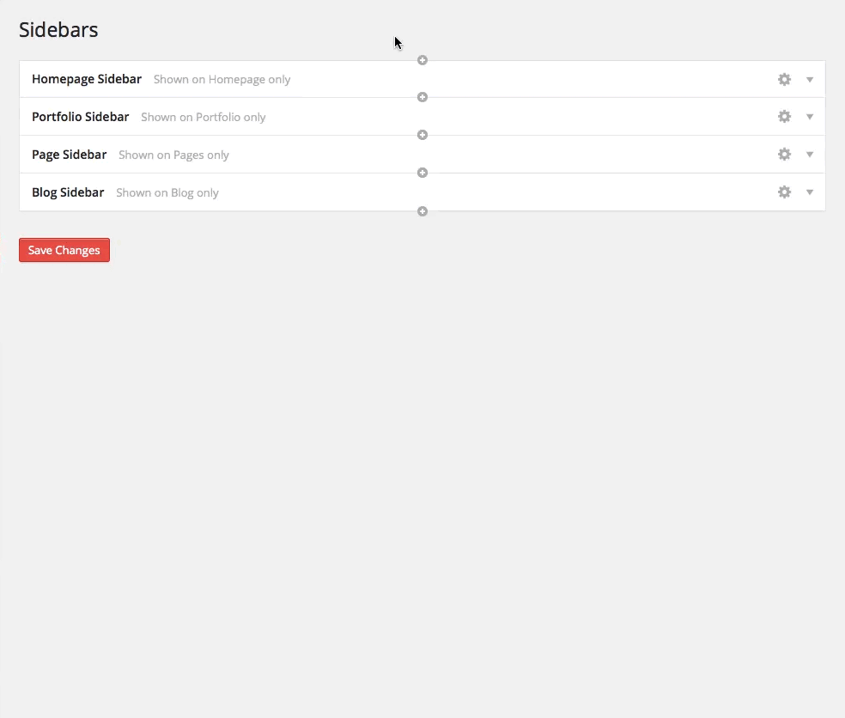Select the Portfolio Sidebar title
845x718 pixels.
click(81, 117)
